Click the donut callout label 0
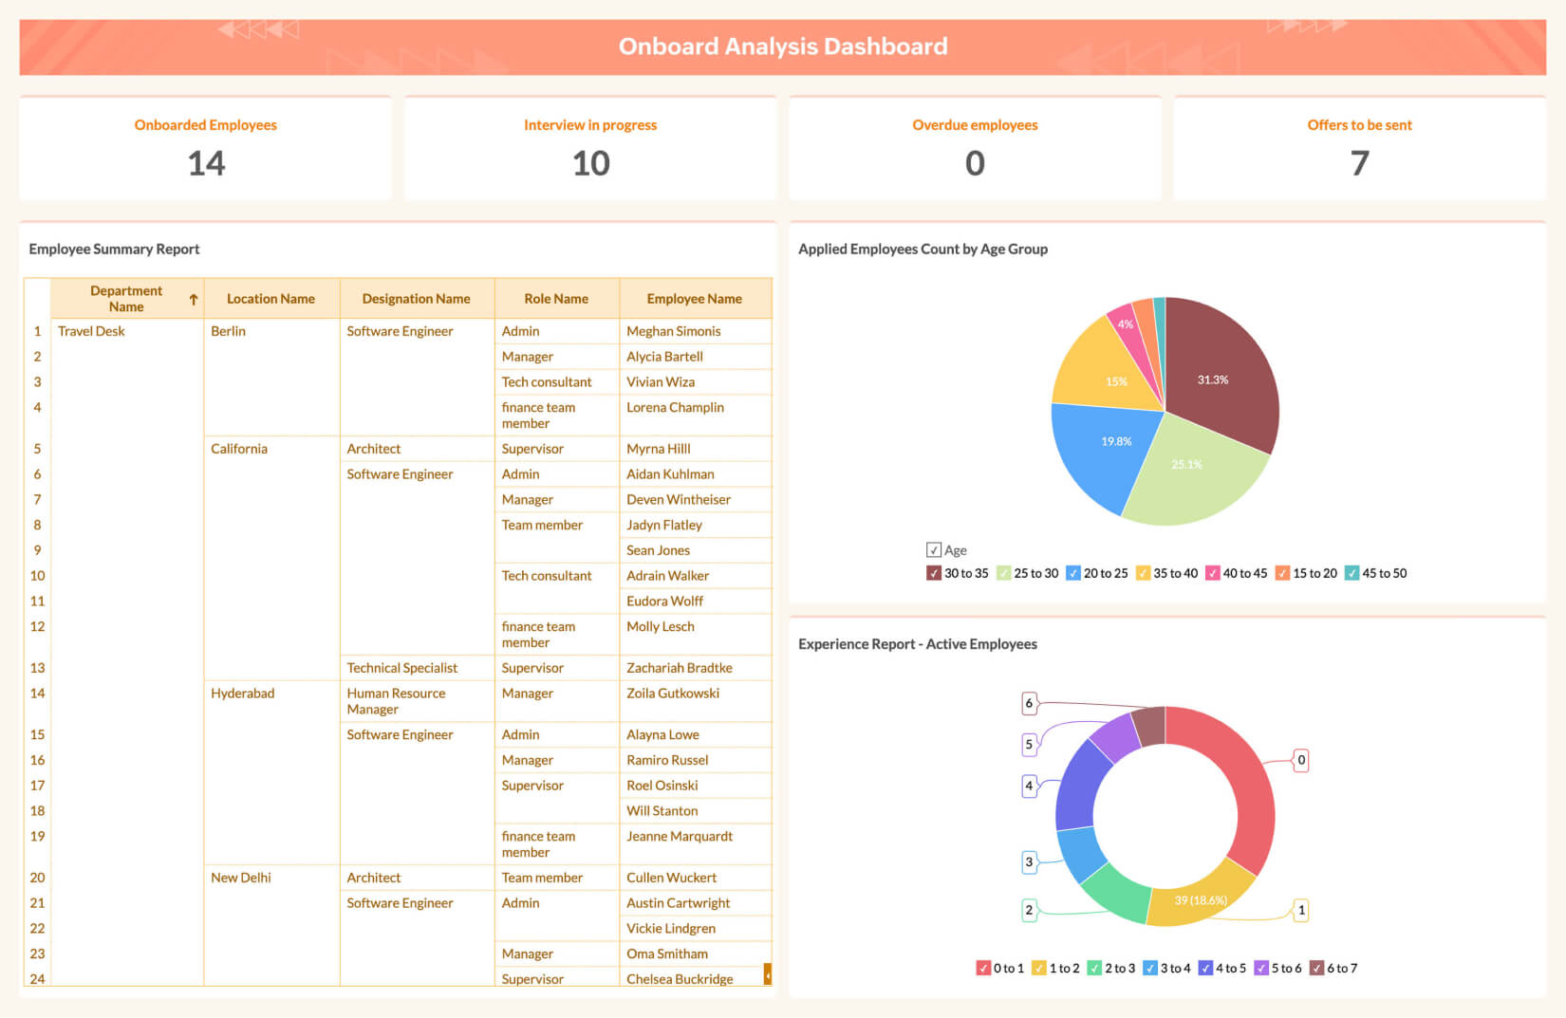Image resolution: width=1566 pixels, height=1018 pixels. 1301,760
